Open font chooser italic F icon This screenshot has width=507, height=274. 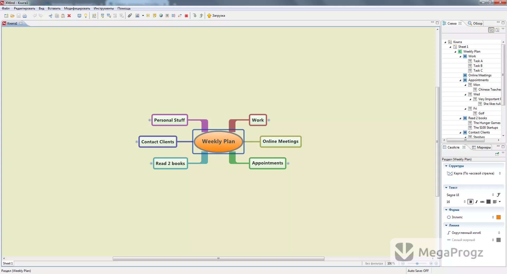(499, 195)
